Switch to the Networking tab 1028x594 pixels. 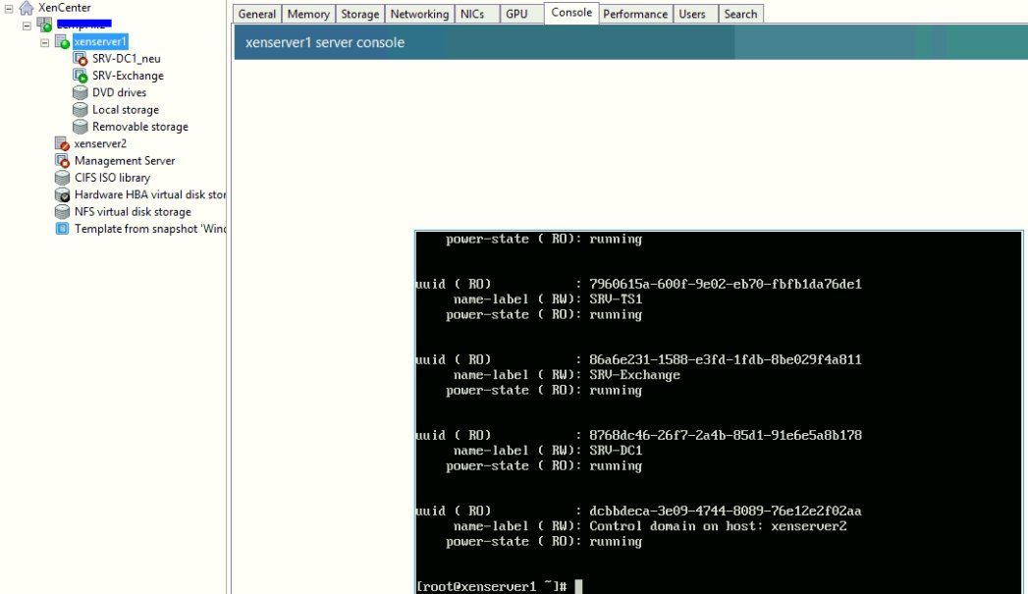point(419,14)
